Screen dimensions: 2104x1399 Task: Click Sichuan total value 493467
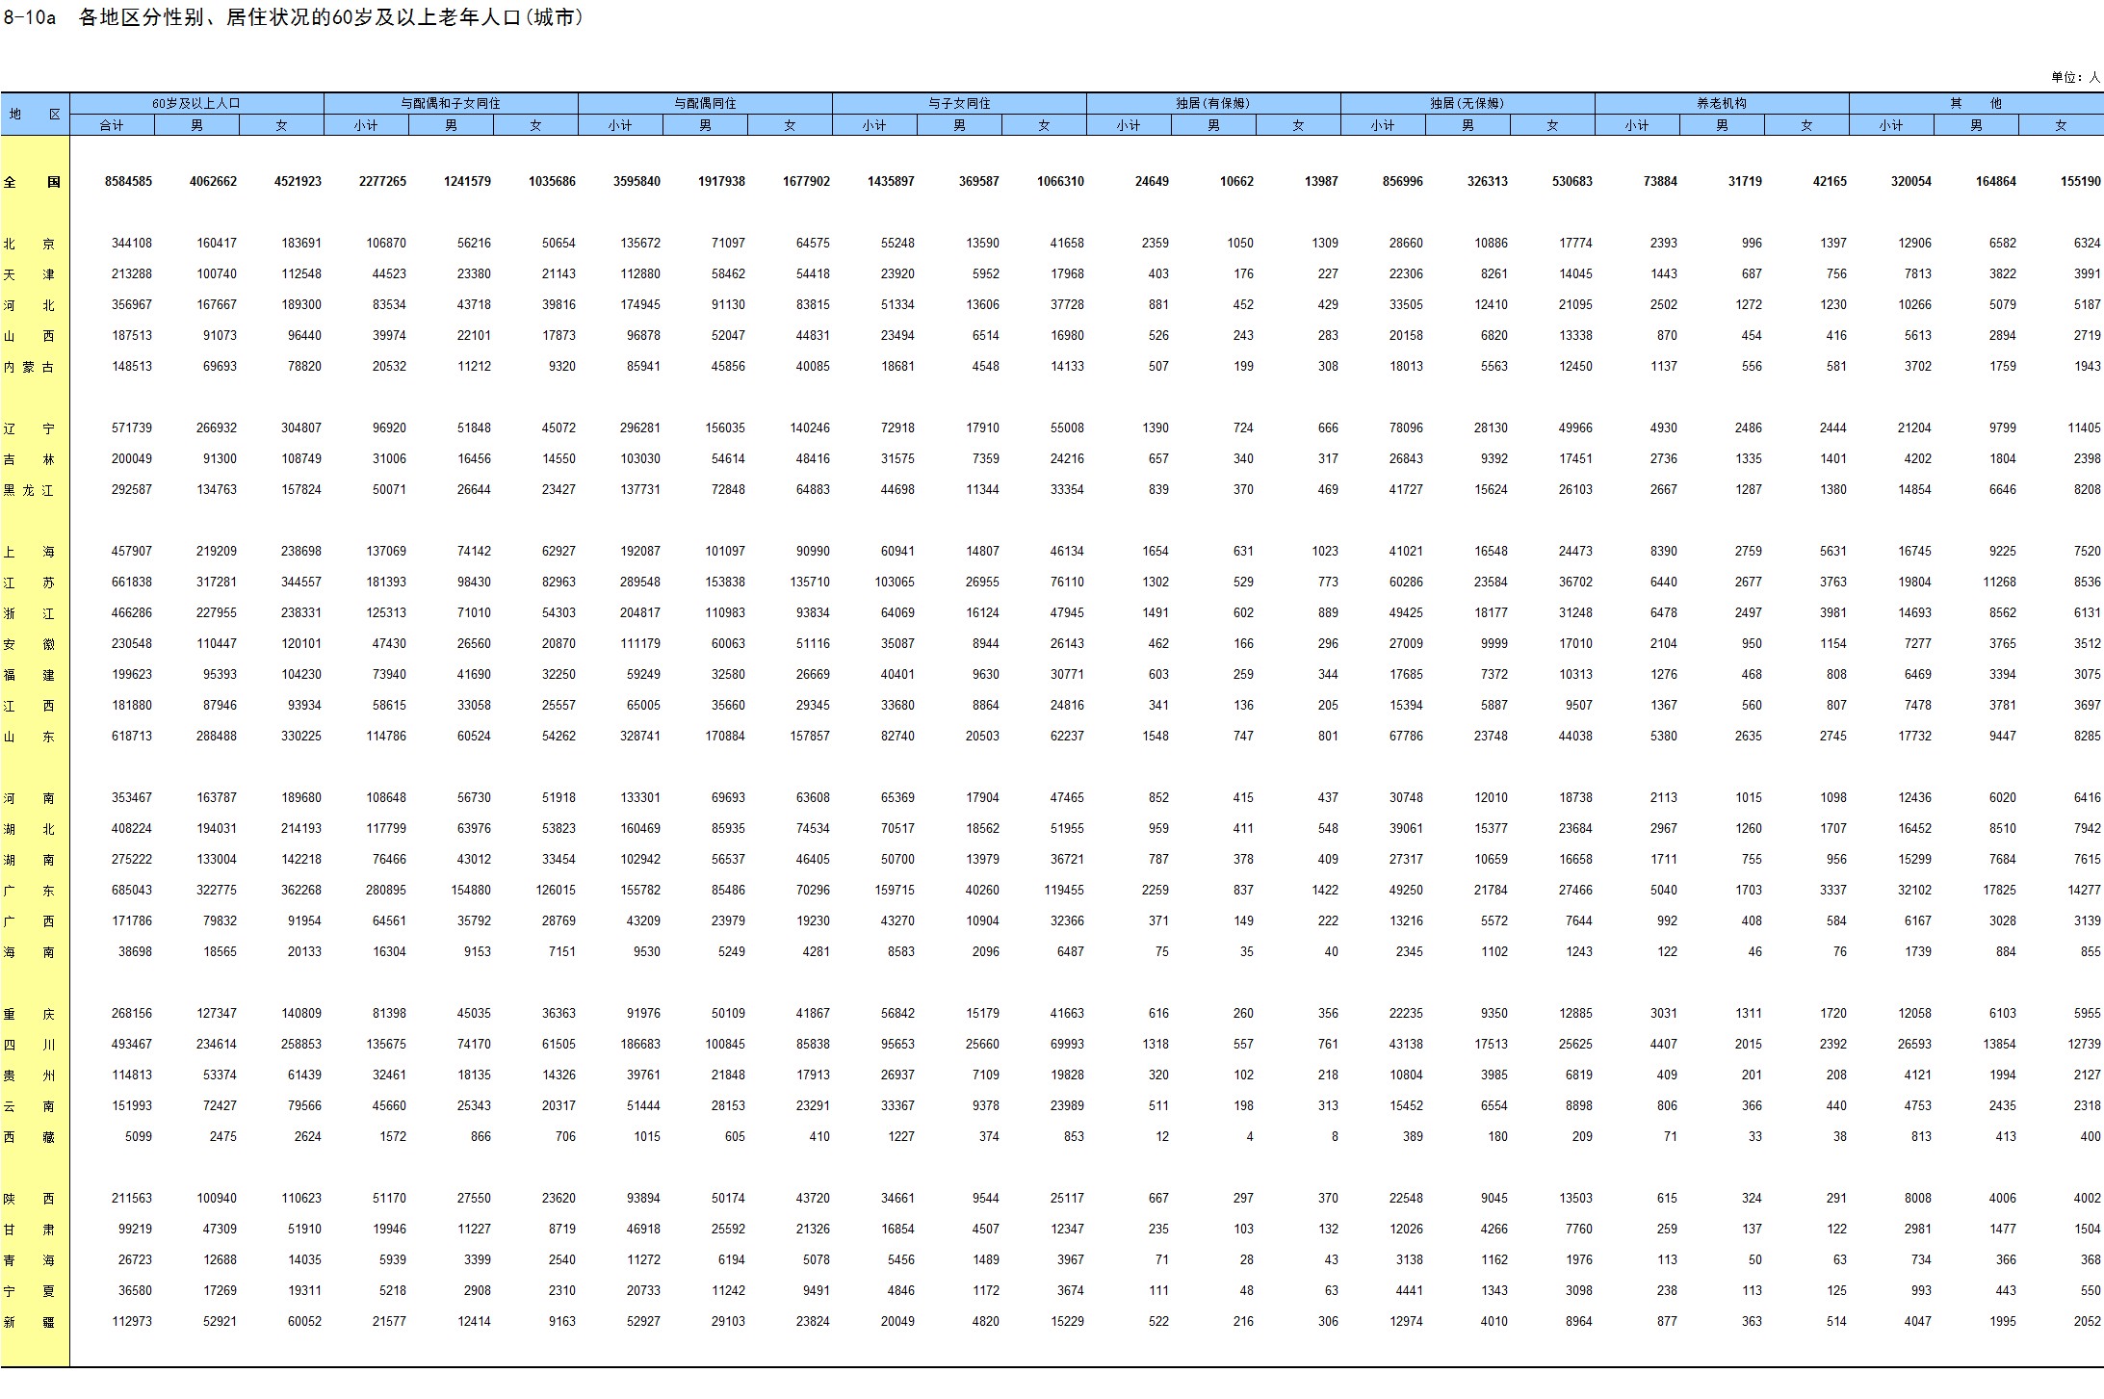click(x=132, y=1044)
